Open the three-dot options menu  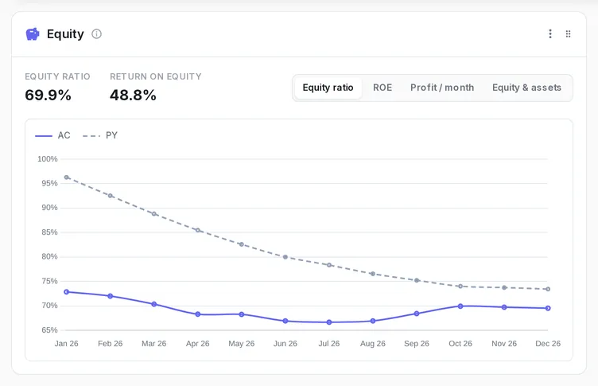(x=550, y=34)
